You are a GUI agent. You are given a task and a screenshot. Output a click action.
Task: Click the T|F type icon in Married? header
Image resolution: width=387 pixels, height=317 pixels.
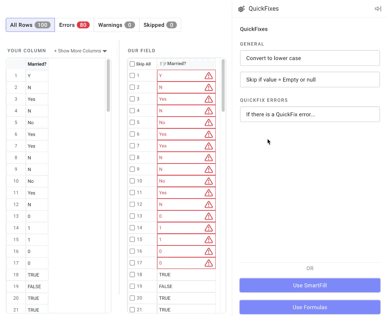(163, 64)
